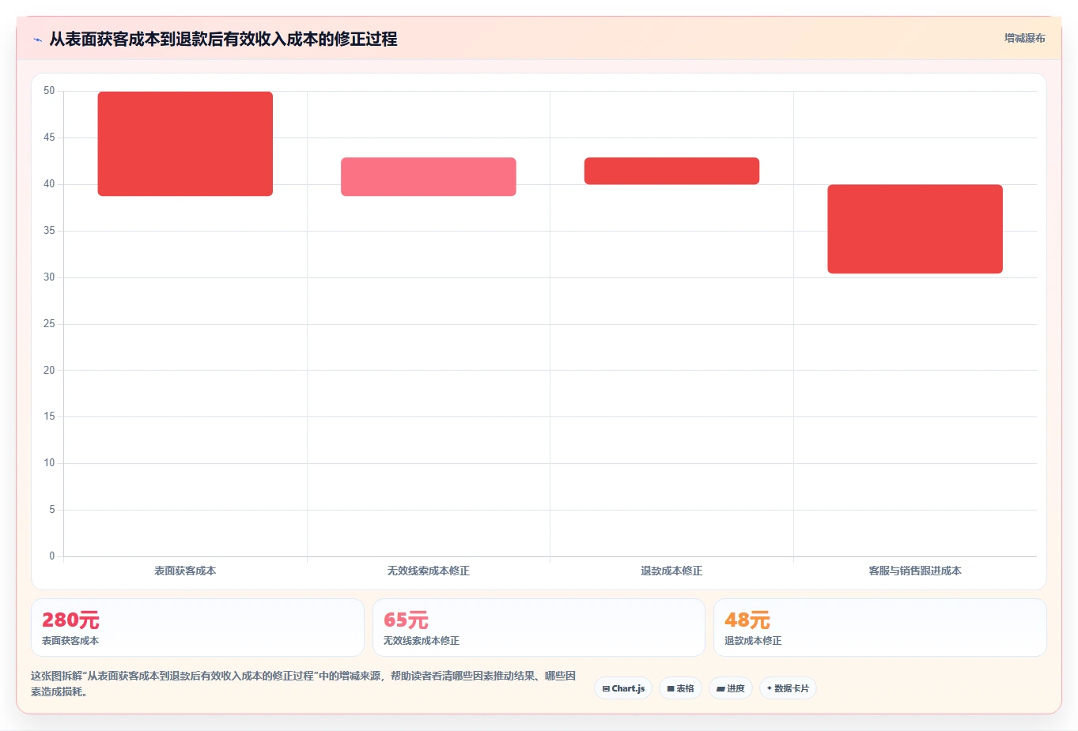
Task: Open the 280元 表面获客成本 data card
Action: pyautogui.click(x=198, y=627)
